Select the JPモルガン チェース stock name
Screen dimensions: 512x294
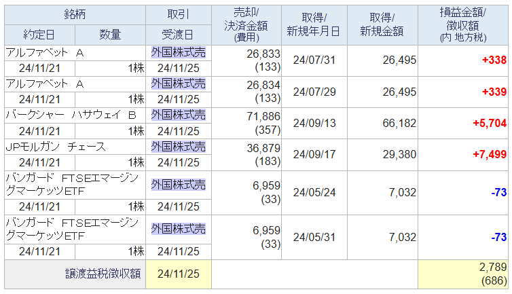point(56,147)
